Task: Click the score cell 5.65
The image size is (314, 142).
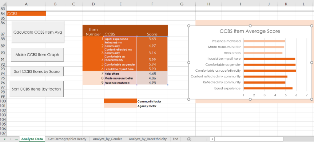Action: coord(152,39)
